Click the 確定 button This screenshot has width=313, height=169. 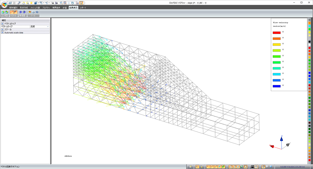coord(4,20)
